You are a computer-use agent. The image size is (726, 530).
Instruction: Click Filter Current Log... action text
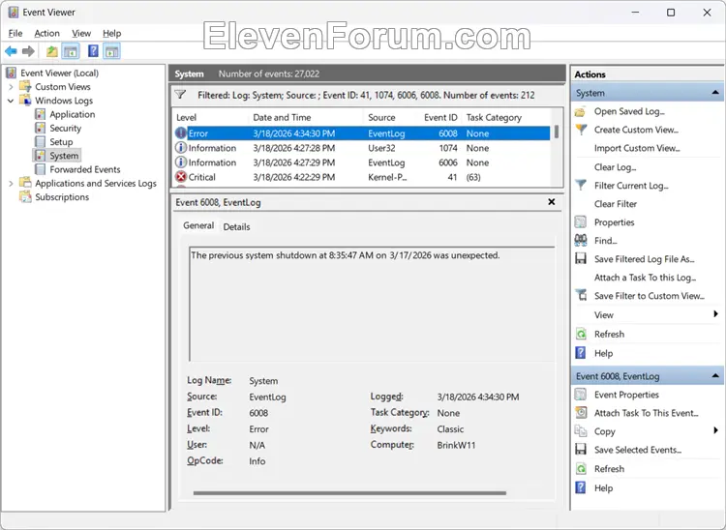pyautogui.click(x=631, y=186)
